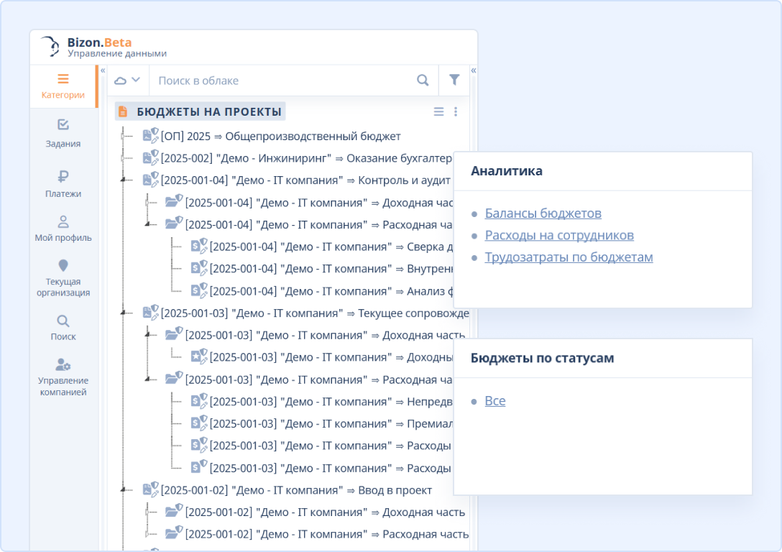
Task: Type in the Поиск в облаке field
Action: (x=280, y=80)
